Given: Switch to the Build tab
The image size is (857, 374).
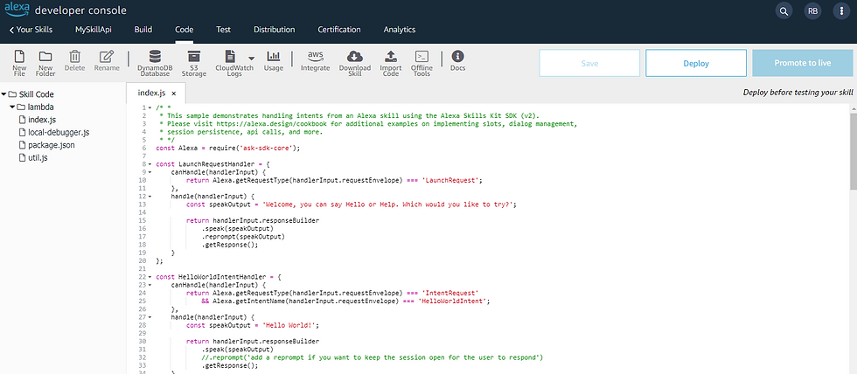Looking at the screenshot, I should point(143,30).
